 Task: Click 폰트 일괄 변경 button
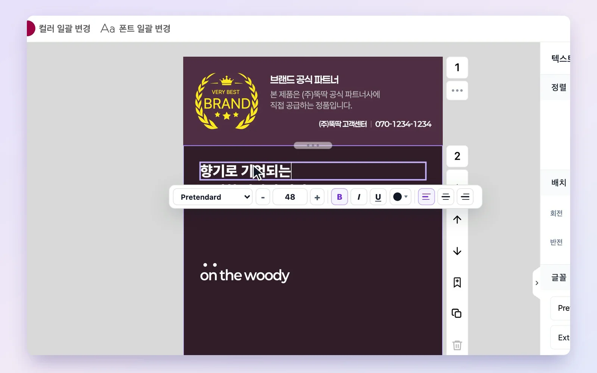(x=135, y=29)
